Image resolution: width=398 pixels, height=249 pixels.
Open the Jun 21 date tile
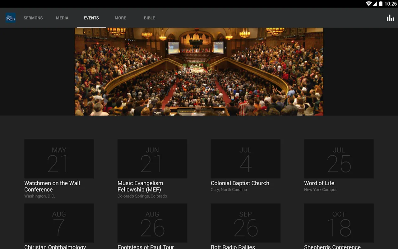pyautogui.click(x=152, y=159)
